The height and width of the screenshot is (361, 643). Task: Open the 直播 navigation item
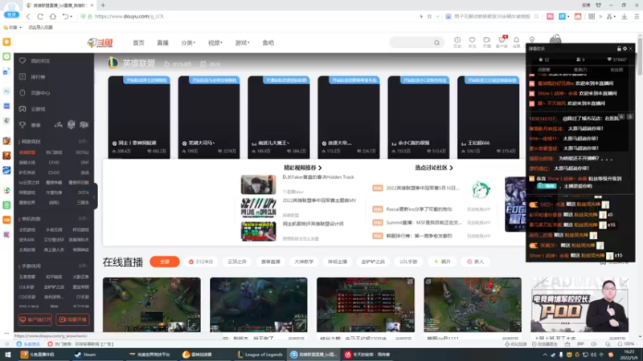click(x=162, y=43)
